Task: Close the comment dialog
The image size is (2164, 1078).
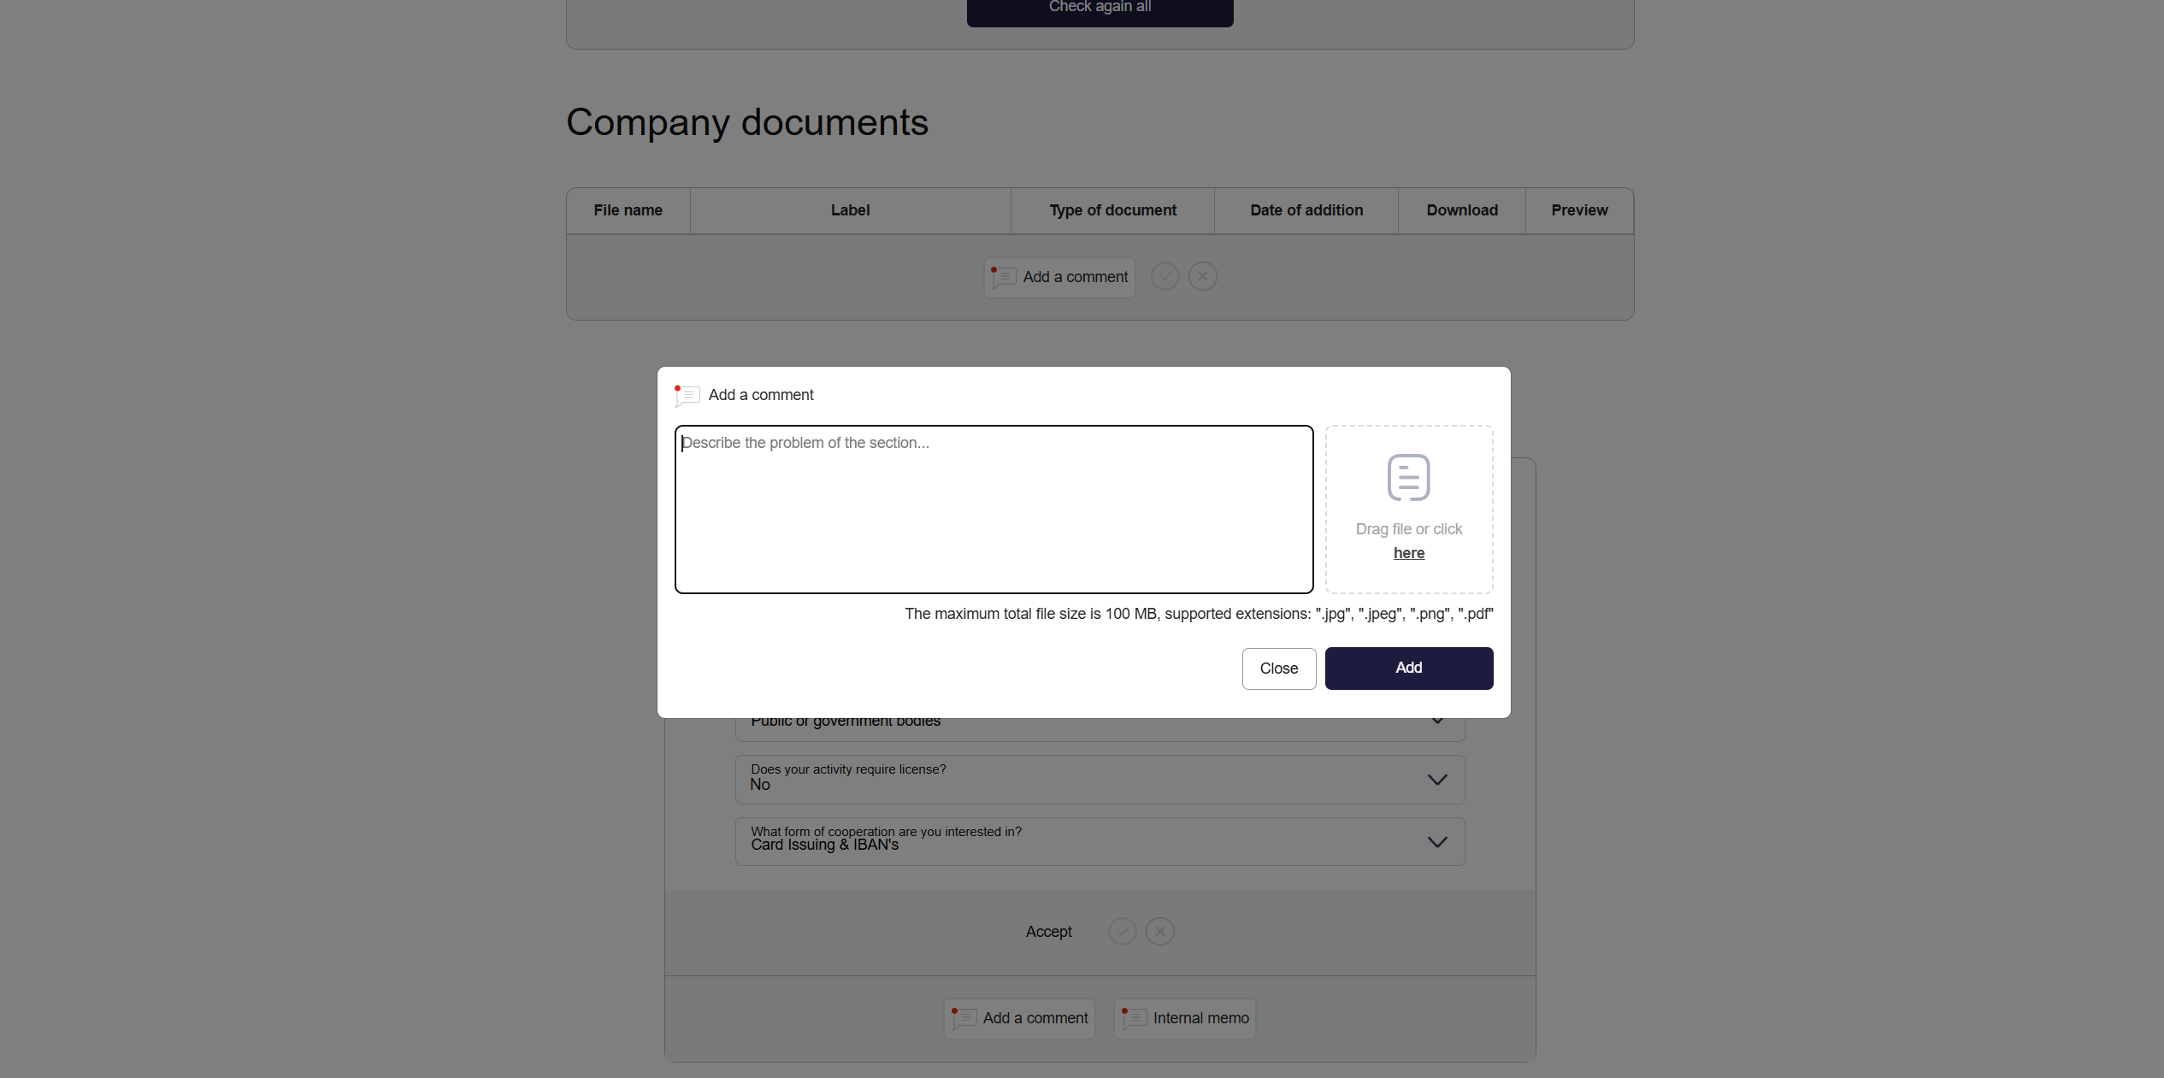Action: [x=1278, y=669]
